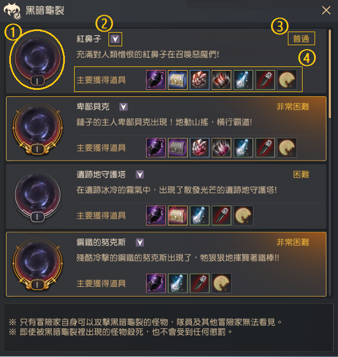Viewport: 338px width, 357px height.
Task: Expand the dropdown arrow next to 紅鼻子
Action: tap(115, 39)
